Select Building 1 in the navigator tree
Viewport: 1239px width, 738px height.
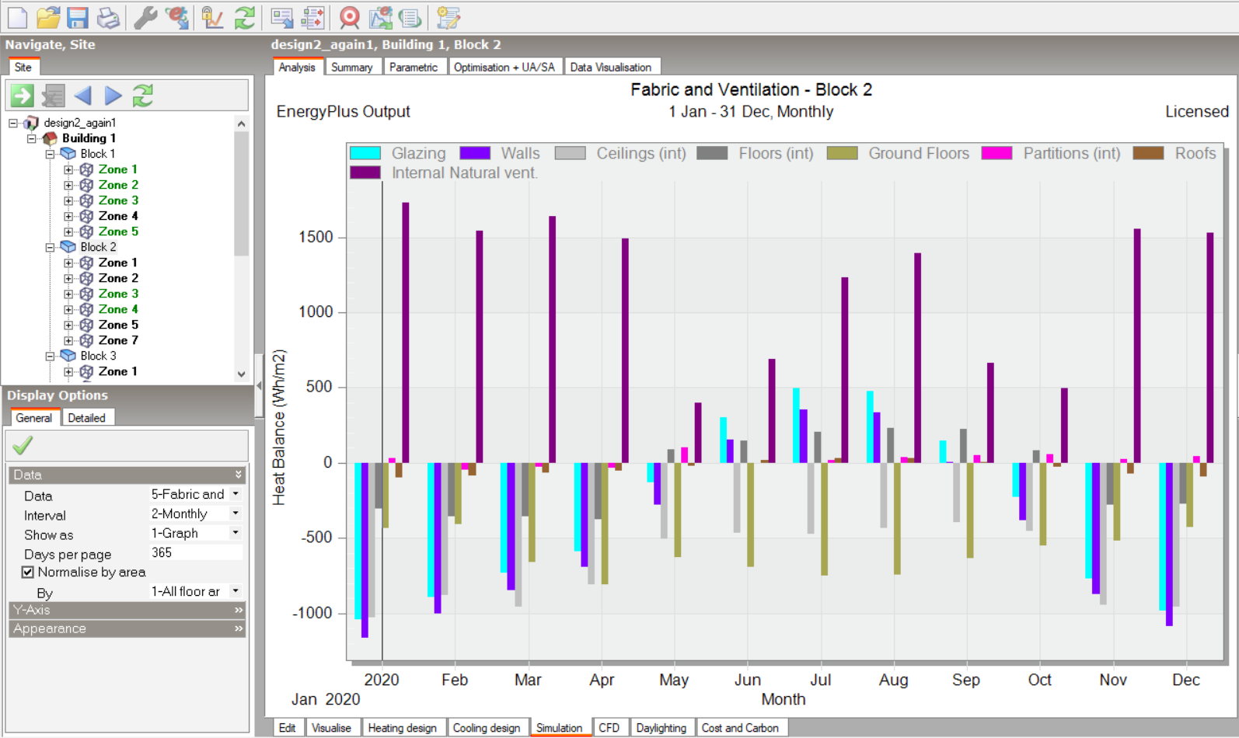(x=89, y=138)
